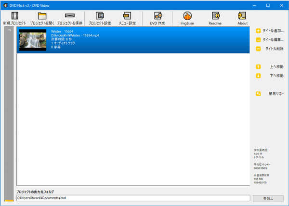
Task: Edit the title via タイトル編集
Action: pyautogui.click(x=269, y=40)
